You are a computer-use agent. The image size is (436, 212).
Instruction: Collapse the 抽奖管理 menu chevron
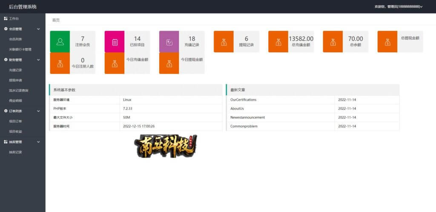click(x=38, y=142)
